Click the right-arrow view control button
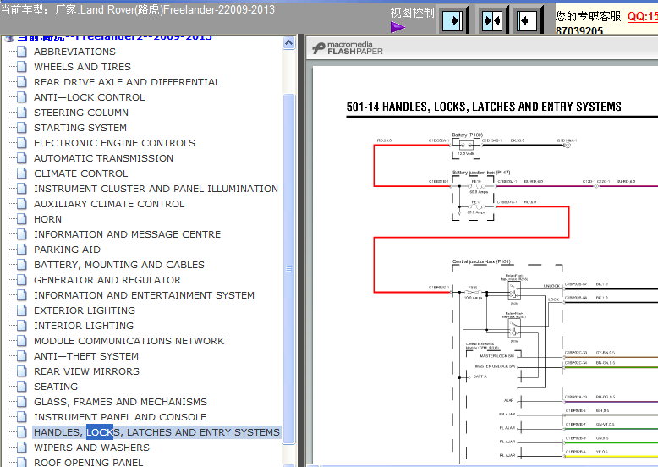The image size is (658, 467). coord(452,20)
